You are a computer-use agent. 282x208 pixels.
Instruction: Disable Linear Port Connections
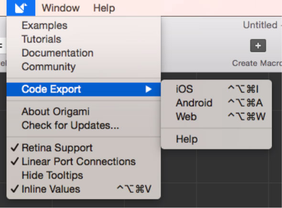tap(84, 162)
